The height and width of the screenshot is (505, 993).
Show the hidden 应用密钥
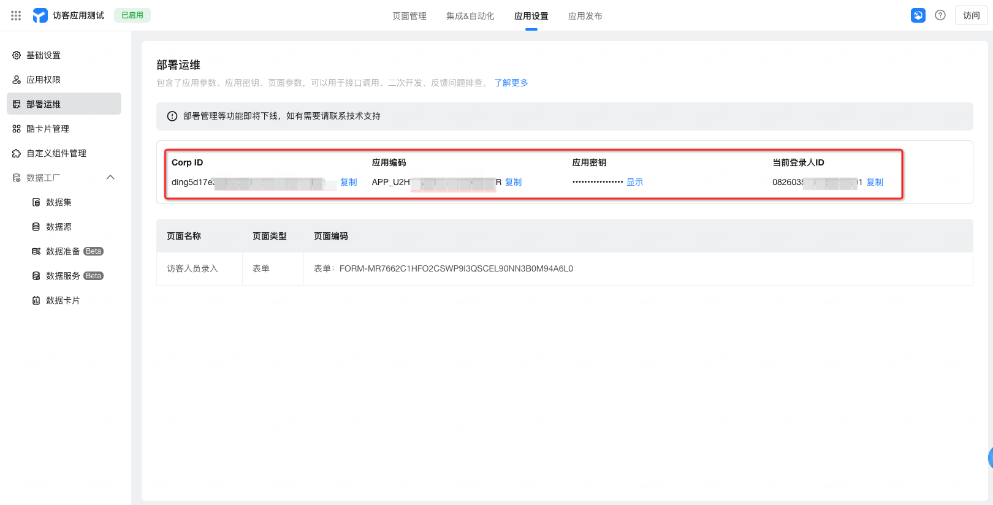pos(635,182)
